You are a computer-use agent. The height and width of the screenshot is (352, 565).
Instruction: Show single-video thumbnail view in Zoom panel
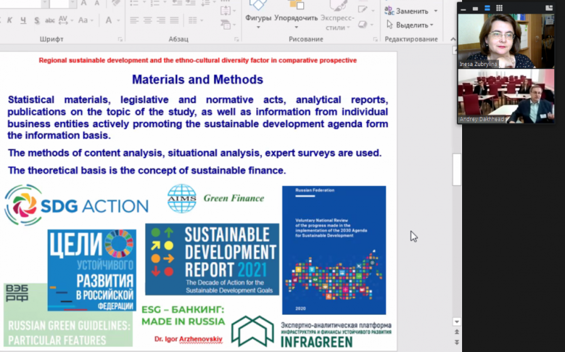(x=475, y=8)
